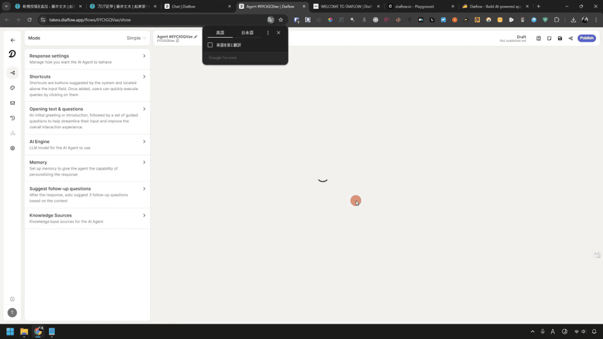This screenshot has height=339, width=603.
Task: Expand the Shortcuts section
Action: 87,85
